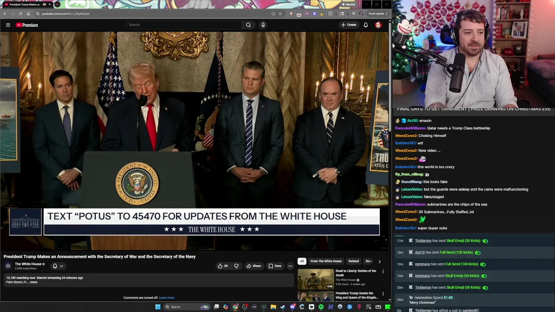Bookmark this page with the star

(x=280, y=14)
